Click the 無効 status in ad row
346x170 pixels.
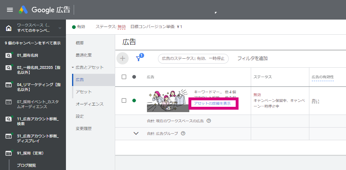(257, 95)
